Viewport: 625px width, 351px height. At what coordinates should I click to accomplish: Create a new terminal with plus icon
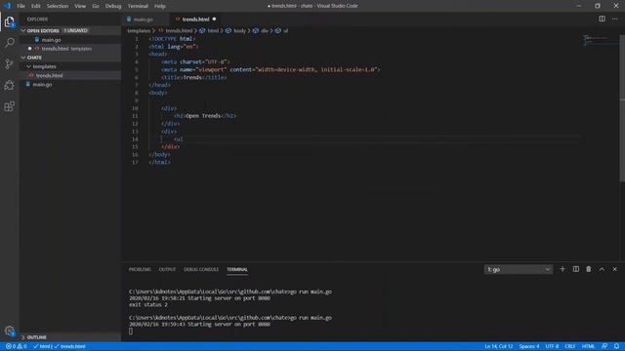pos(562,269)
